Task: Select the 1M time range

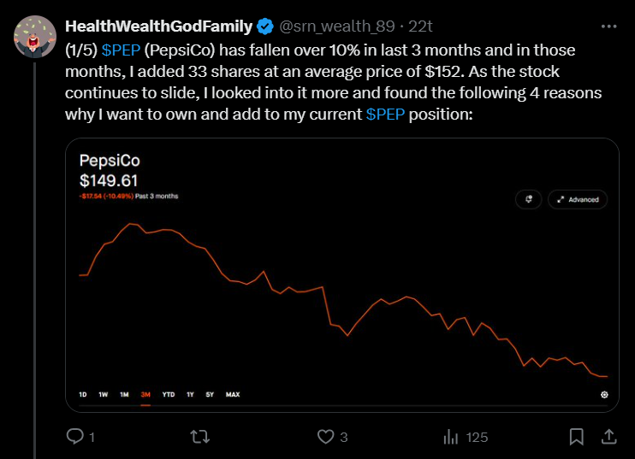Action: pos(124,394)
